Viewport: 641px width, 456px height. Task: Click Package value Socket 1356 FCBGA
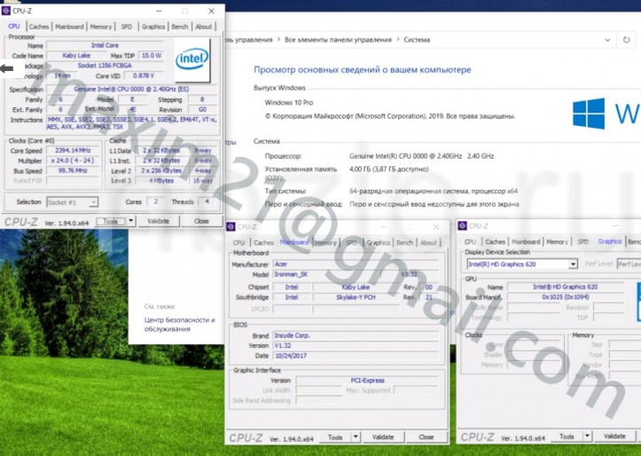(x=105, y=66)
